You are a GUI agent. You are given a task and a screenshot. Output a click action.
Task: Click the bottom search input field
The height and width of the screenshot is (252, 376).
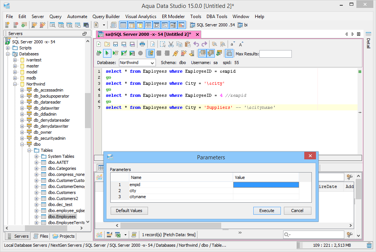point(314,235)
